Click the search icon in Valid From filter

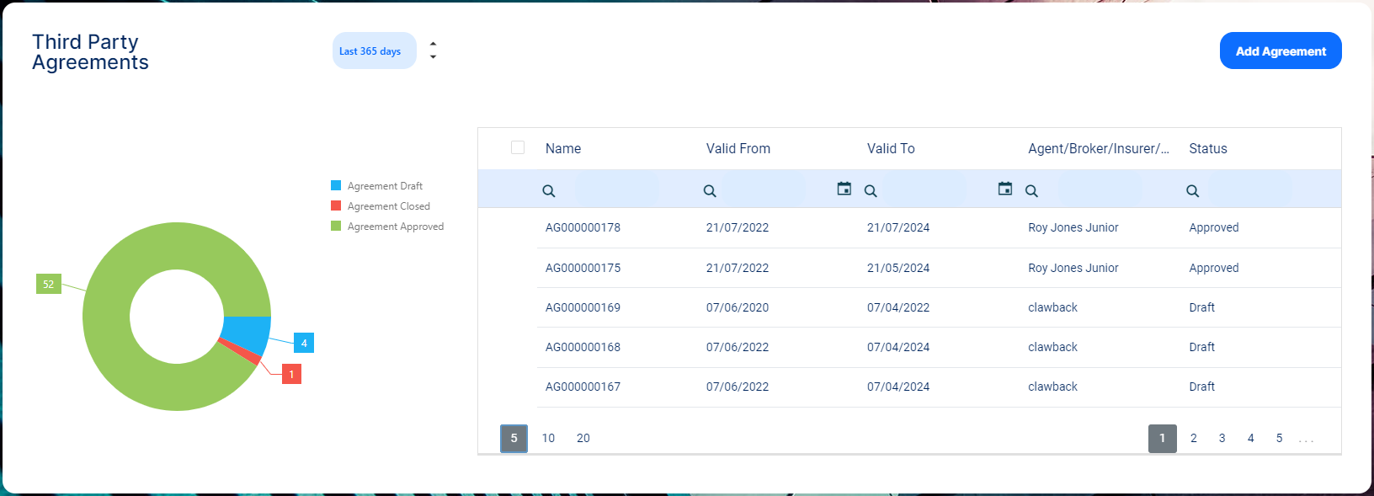[710, 191]
